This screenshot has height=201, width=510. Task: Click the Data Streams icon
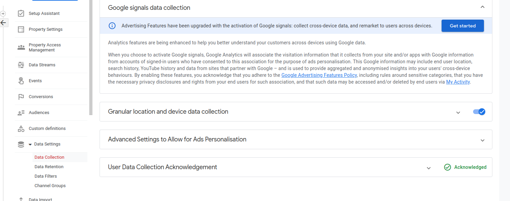click(x=21, y=65)
